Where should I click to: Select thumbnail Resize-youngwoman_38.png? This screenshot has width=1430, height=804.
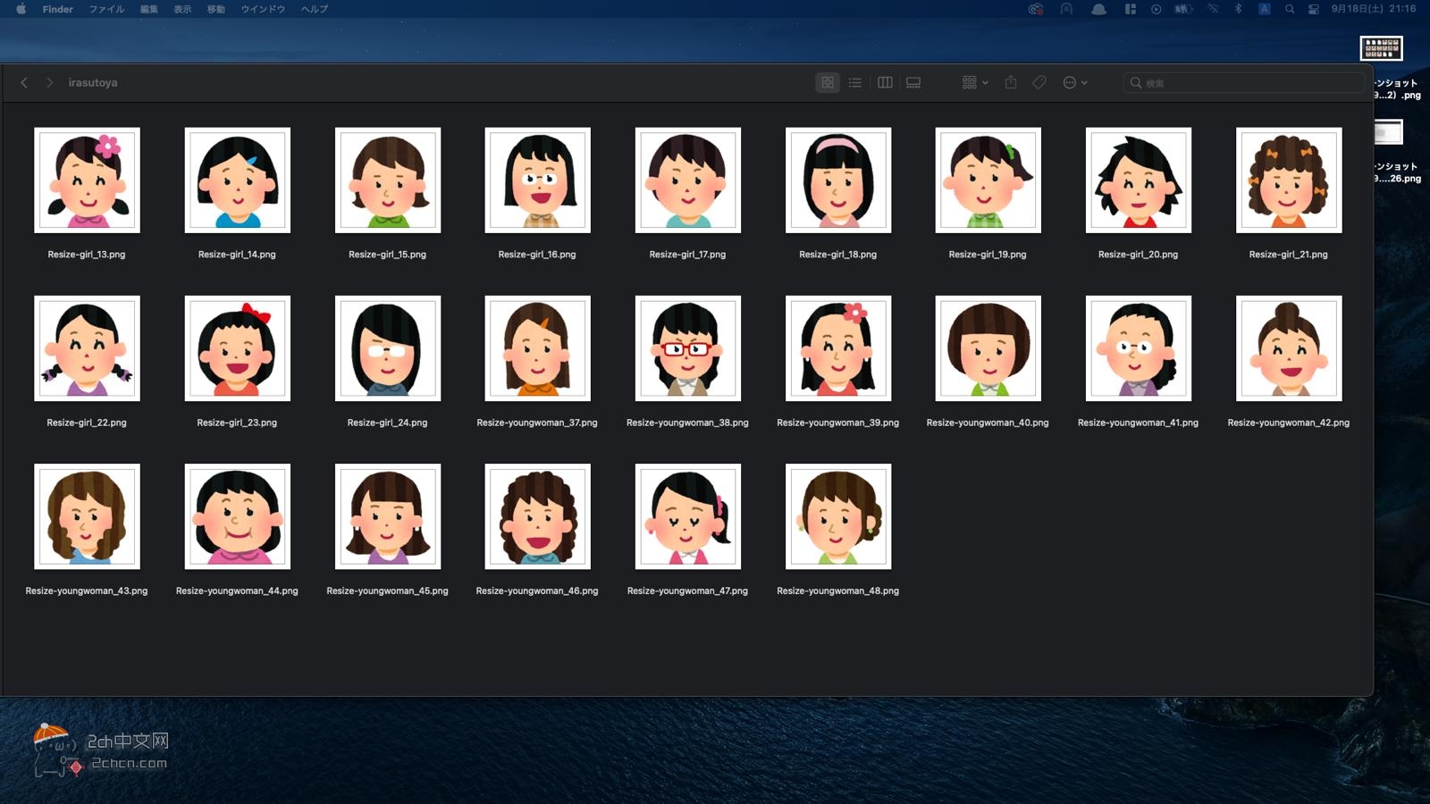point(687,348)
